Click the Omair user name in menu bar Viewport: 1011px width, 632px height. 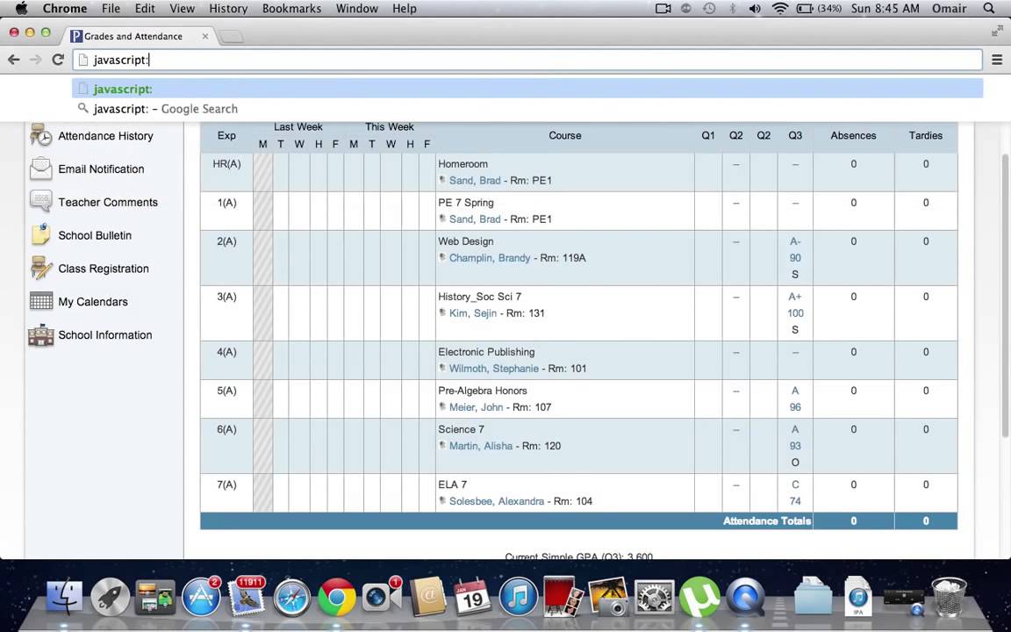click(x=949, y=9)
